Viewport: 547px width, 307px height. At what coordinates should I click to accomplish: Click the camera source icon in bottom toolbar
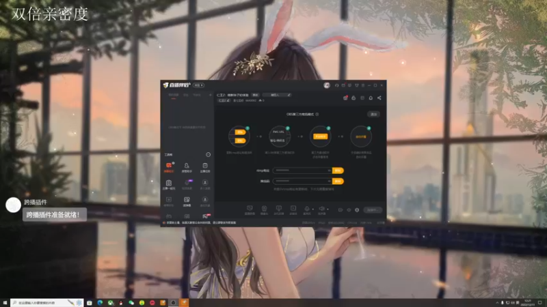click(x=264, y=209)
